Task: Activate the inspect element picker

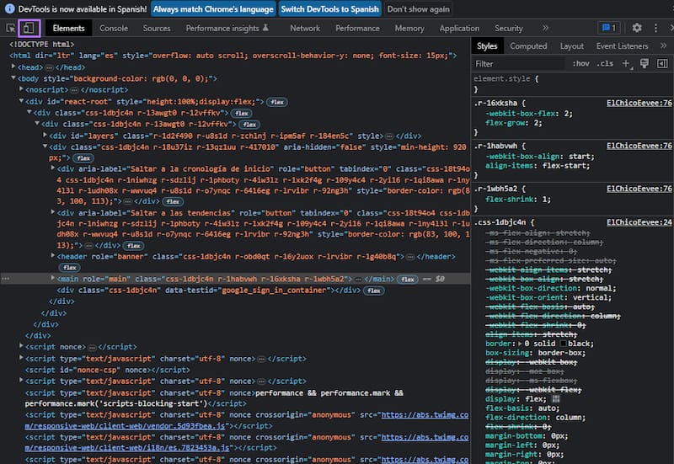Action: coord(10,28)
